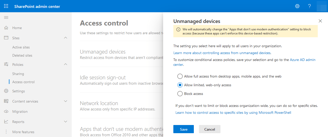
Task: Collapse the Policies section chevron
Action: (66, 65)
